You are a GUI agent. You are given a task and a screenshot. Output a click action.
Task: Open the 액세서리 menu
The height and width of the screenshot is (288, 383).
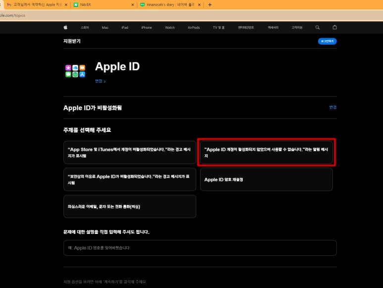point(273,28)
